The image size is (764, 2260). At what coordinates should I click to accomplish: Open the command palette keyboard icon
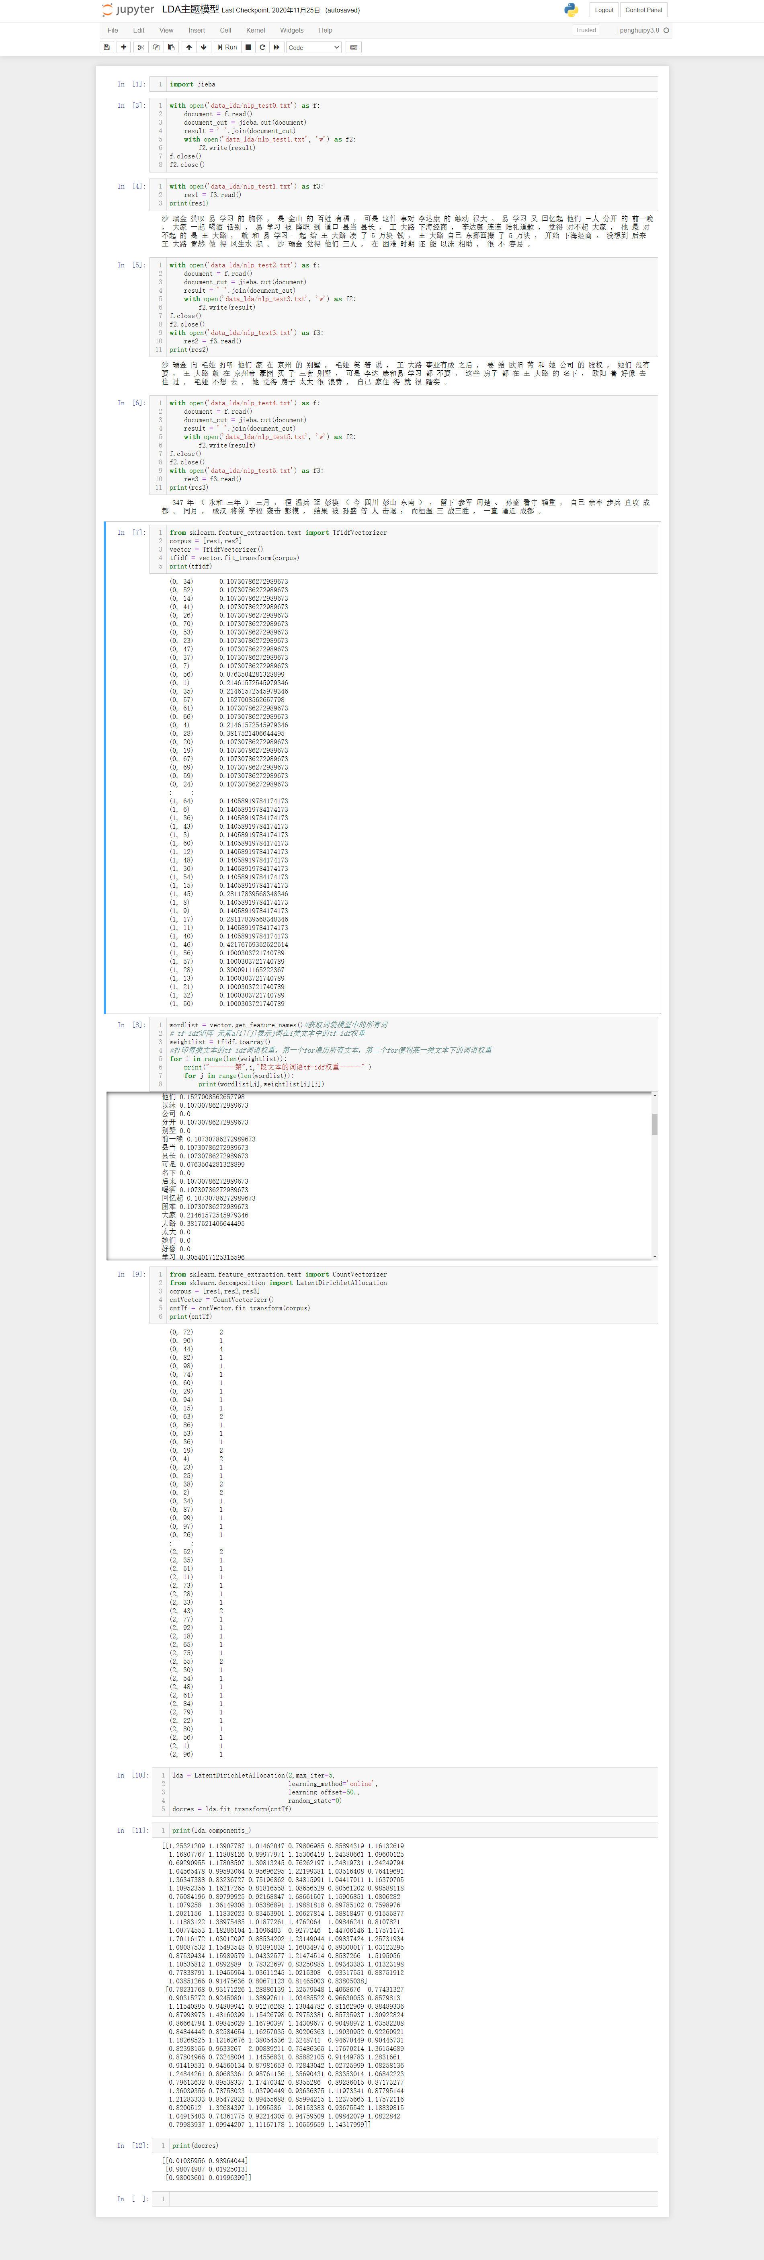[x=354, y=47]
